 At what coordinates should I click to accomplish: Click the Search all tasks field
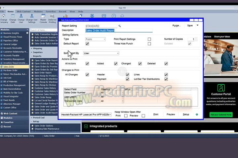(44, 30)
